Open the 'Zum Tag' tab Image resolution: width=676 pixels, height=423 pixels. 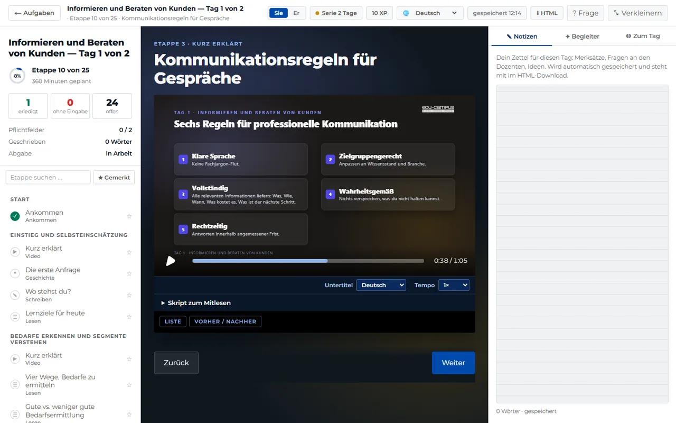(643, 36)
